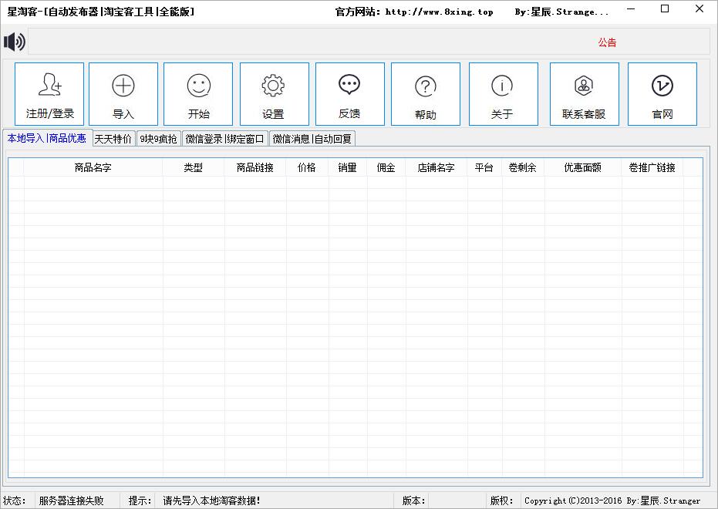The width and height of the screenshot is (718, 509).
Task: Contact support via 联系客服 icon
Action: coord(584,94)
